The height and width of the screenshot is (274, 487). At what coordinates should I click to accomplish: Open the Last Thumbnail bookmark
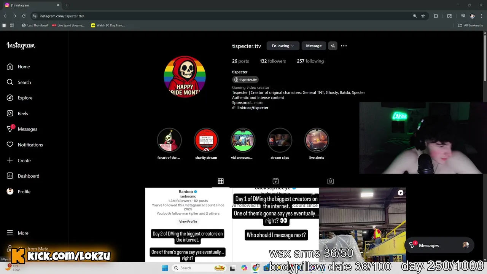tap(35, 25)
